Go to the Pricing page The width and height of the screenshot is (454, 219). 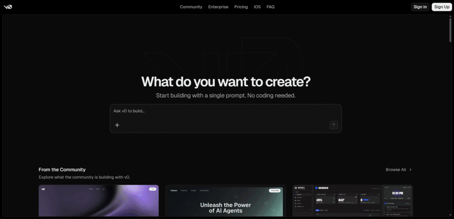[241, 7]
